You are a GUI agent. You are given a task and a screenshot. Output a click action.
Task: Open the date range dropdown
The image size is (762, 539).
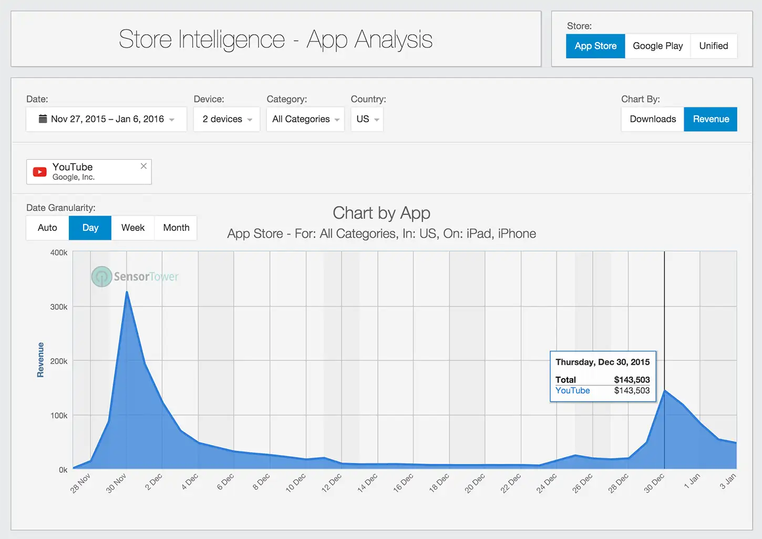click(x=106, y=119)
